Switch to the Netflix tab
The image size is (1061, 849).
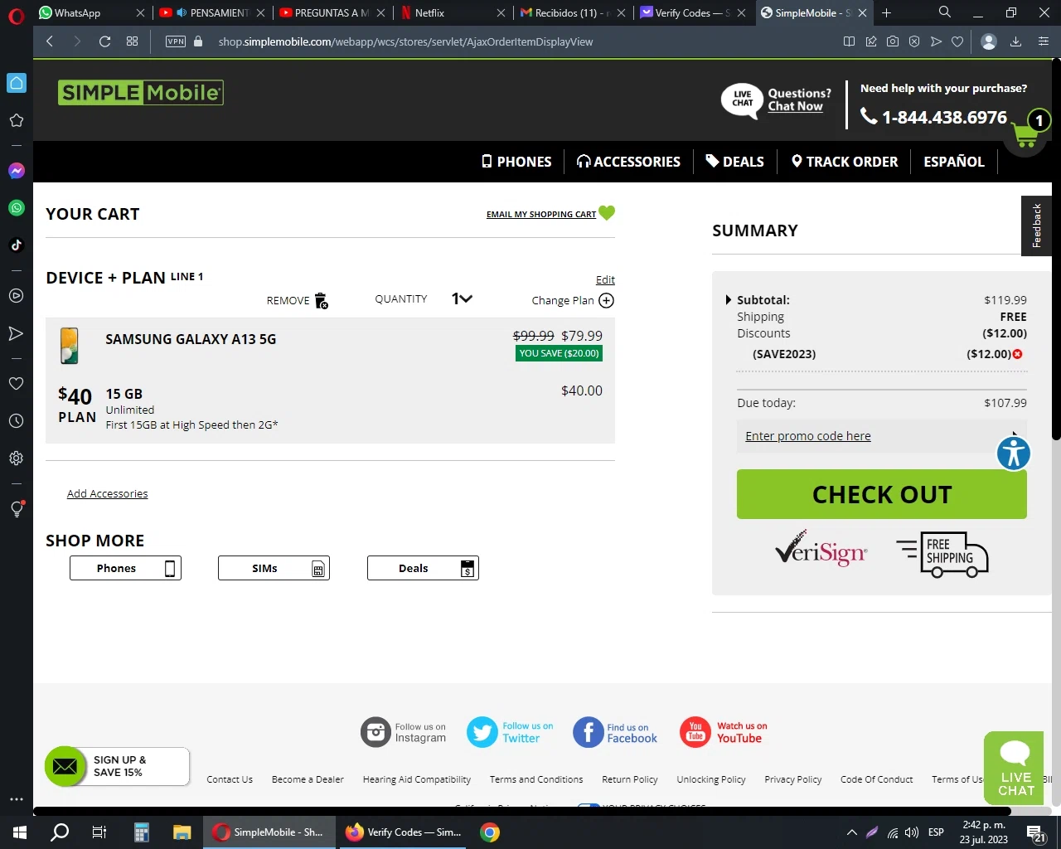(452, 12)
